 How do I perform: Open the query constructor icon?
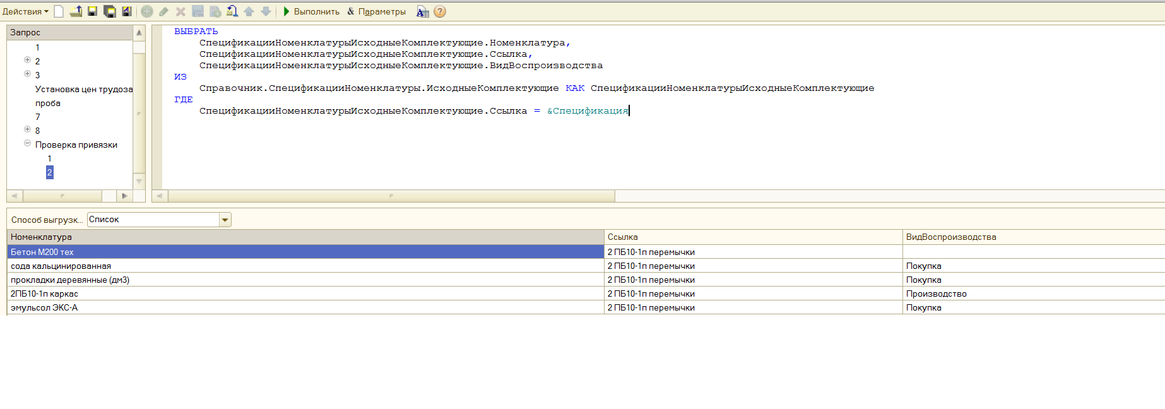tap(423, 11)
